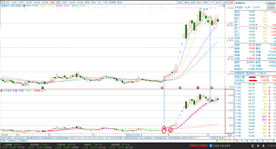Screen dimensions: 276x149
Task: Switch to the 周线 weekly chart
Action: pos(58,2)
